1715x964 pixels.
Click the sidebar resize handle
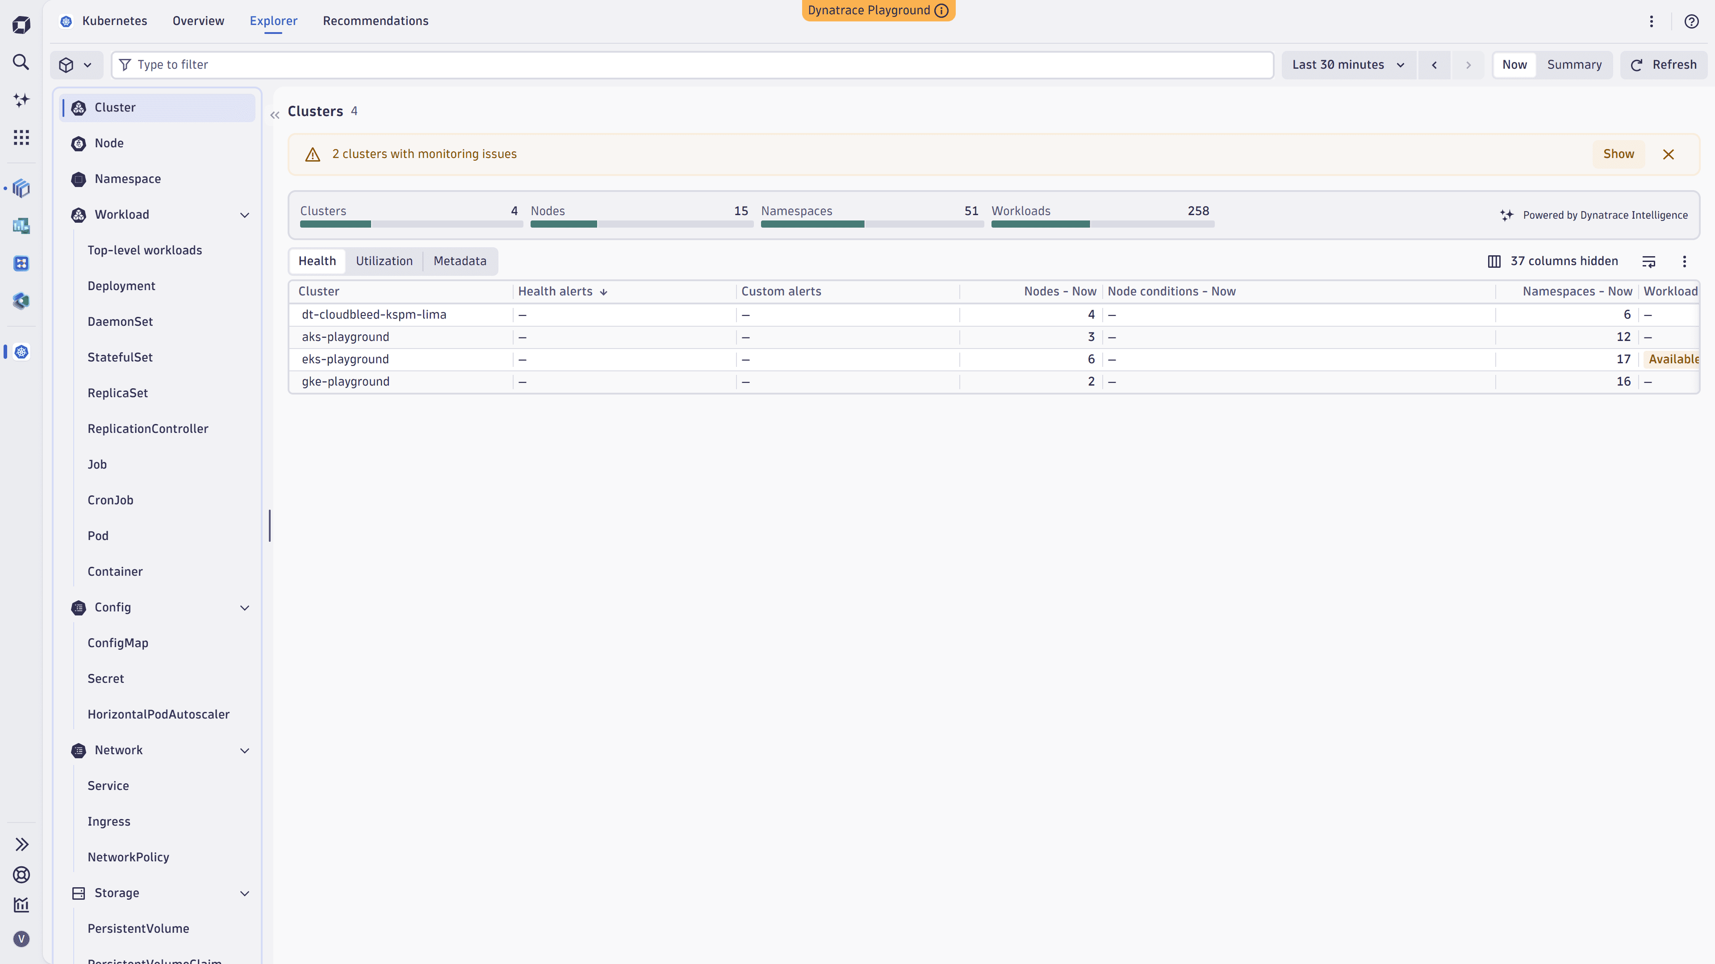[x=270, y=526]
